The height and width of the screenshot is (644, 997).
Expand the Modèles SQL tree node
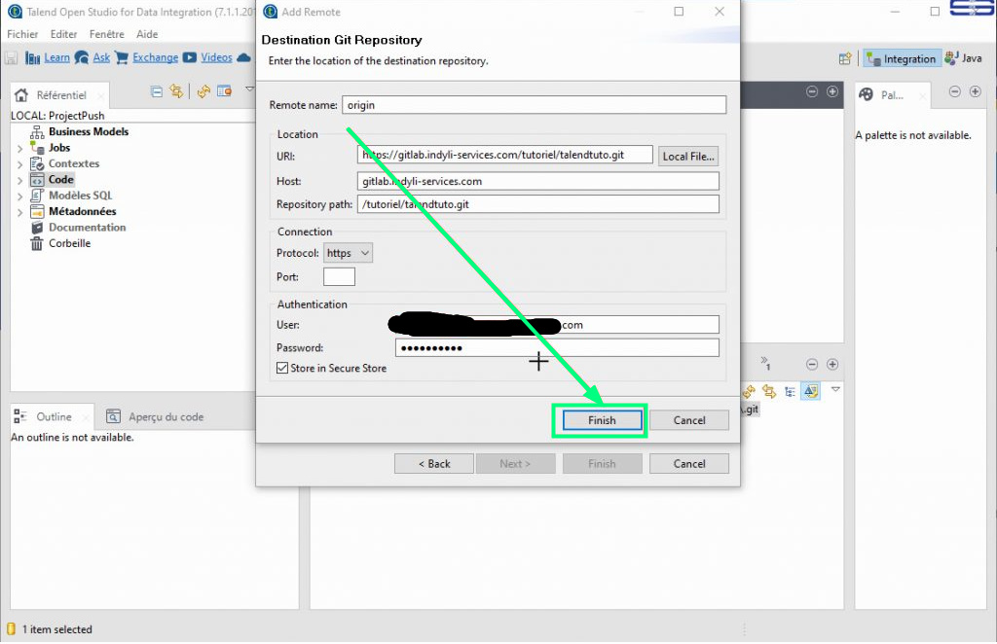[x=19, y=196]
